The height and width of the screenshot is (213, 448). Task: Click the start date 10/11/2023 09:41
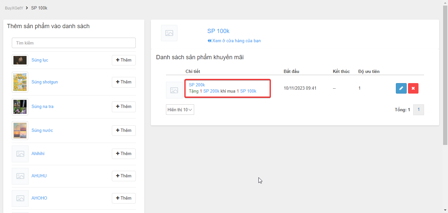300,88
